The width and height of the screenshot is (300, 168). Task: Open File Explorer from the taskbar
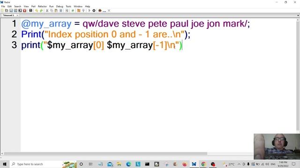point(119,164)
